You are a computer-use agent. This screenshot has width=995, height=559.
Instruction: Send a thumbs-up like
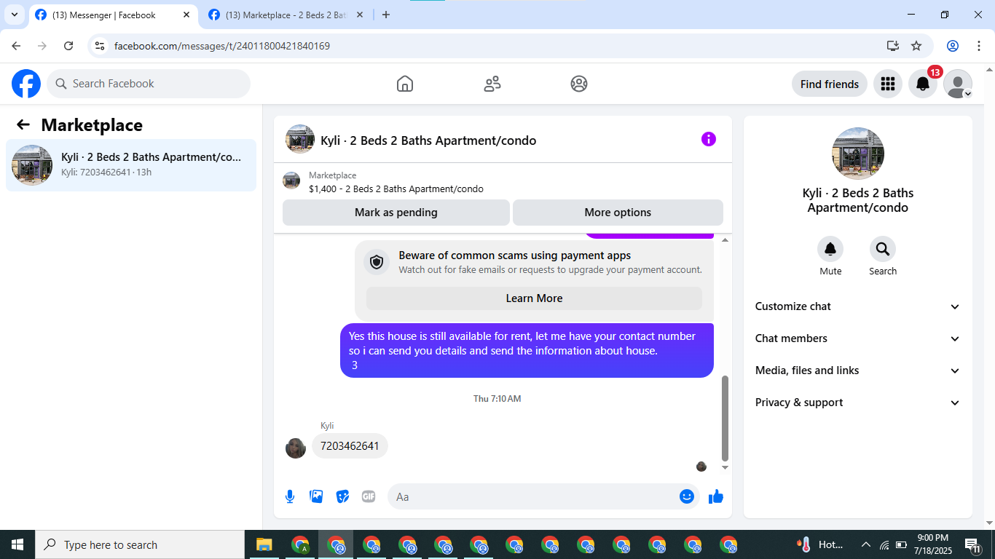716,496
